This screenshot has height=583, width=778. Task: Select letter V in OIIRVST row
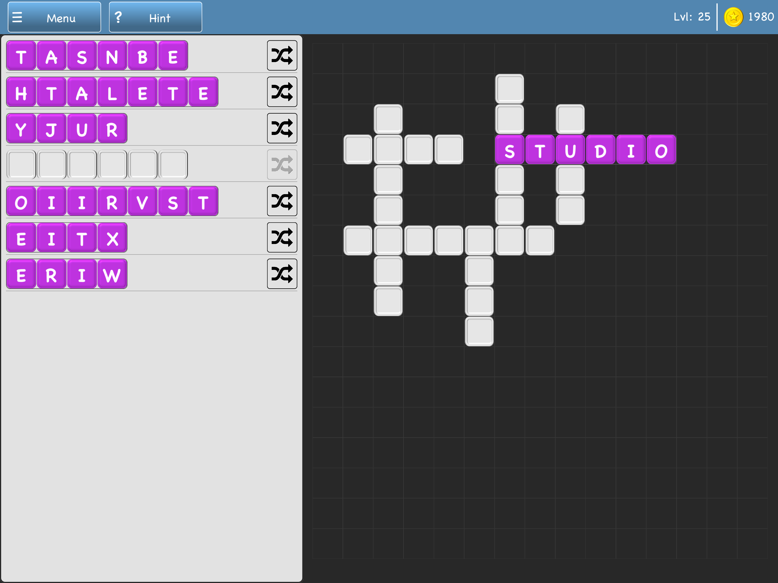point(142,201)
